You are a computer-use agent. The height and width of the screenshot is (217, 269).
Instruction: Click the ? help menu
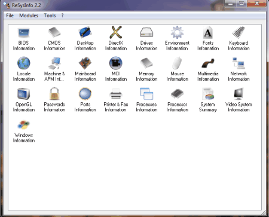click(62, 16)
